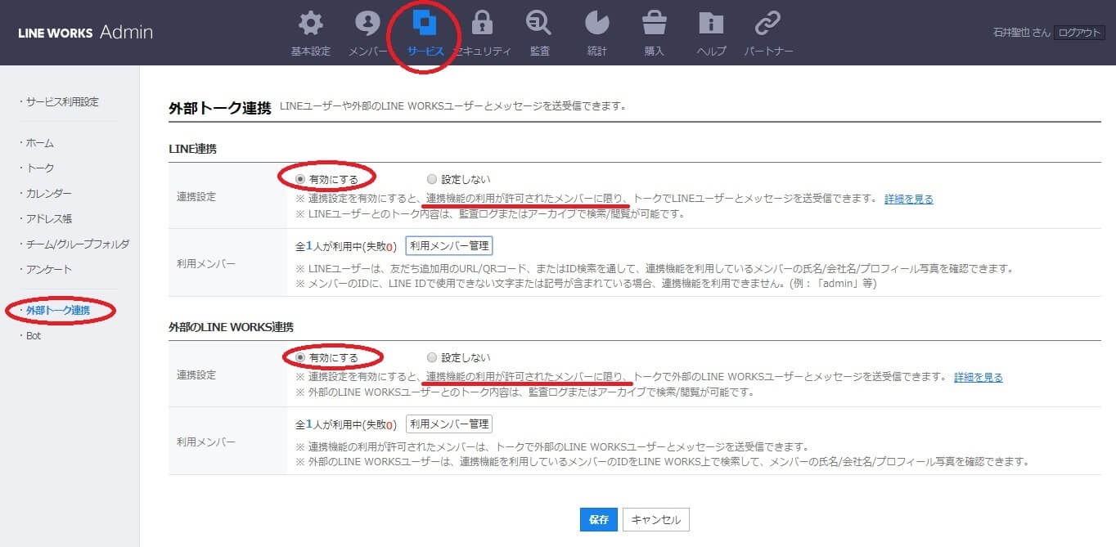Open the 統計 pie chart icon
1116x547 pixels.
(x=596, y=25)
